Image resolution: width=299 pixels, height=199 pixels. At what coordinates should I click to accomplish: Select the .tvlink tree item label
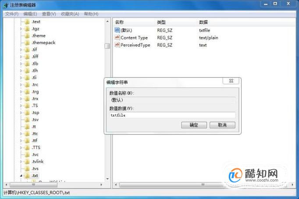pos(38,162)
